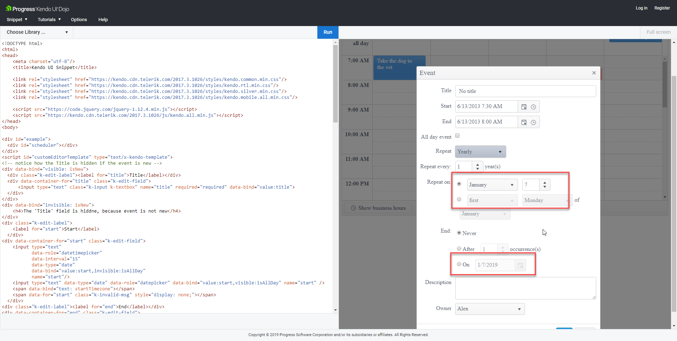Open the Owner Alex dropdown
This screenshot has width=677, height=341.
tap(490, 309)
